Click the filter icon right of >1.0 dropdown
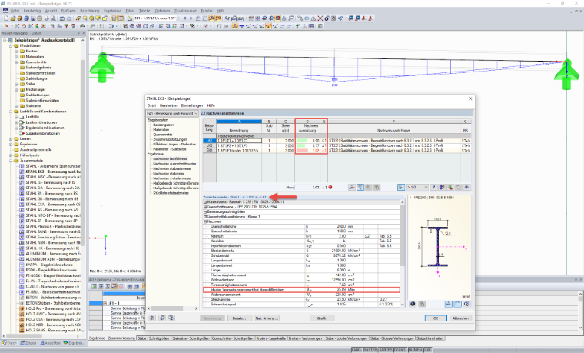Screen dimensions: 584x353 coord(434,187)
